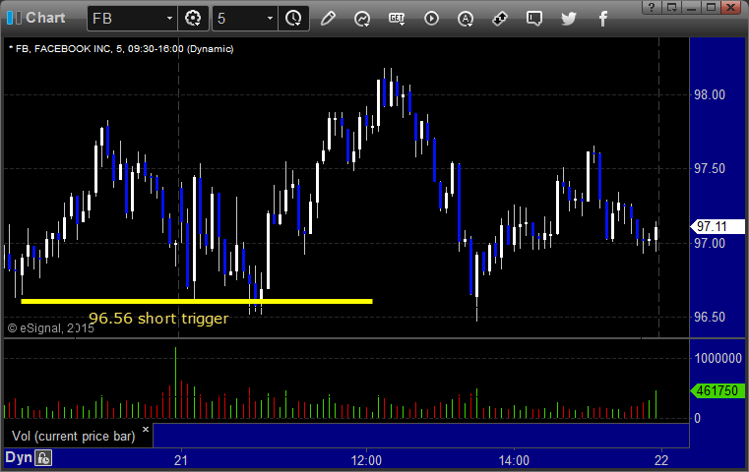Click the 21 date axis label

[180, 460]
